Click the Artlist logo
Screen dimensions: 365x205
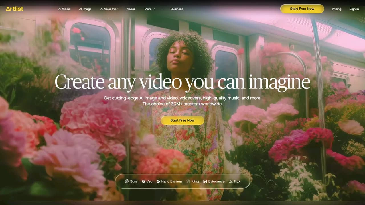tap(15, 9)
